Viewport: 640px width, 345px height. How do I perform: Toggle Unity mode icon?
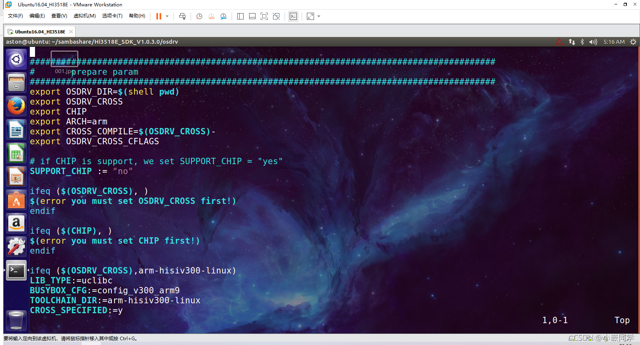276,16
